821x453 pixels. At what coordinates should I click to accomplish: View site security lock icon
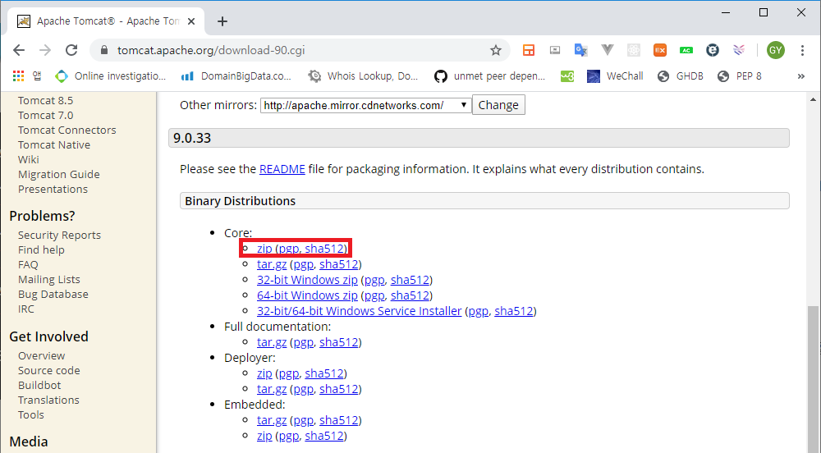103,50
